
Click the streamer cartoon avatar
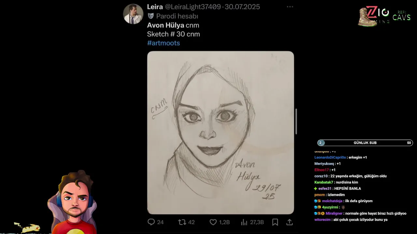tap(74, 201)
